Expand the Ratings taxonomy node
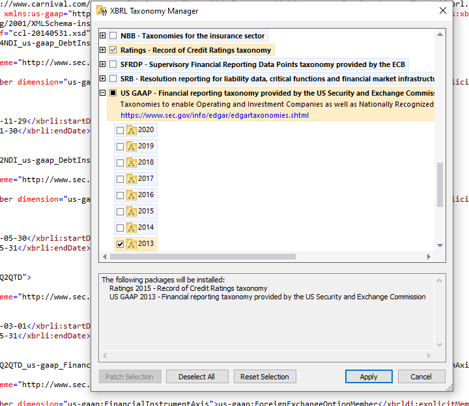The height and width of the screenshot is (406, 469). (102, 50)
